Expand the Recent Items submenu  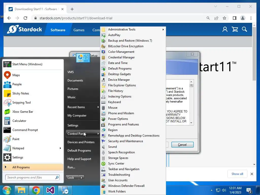pos(98,107)
